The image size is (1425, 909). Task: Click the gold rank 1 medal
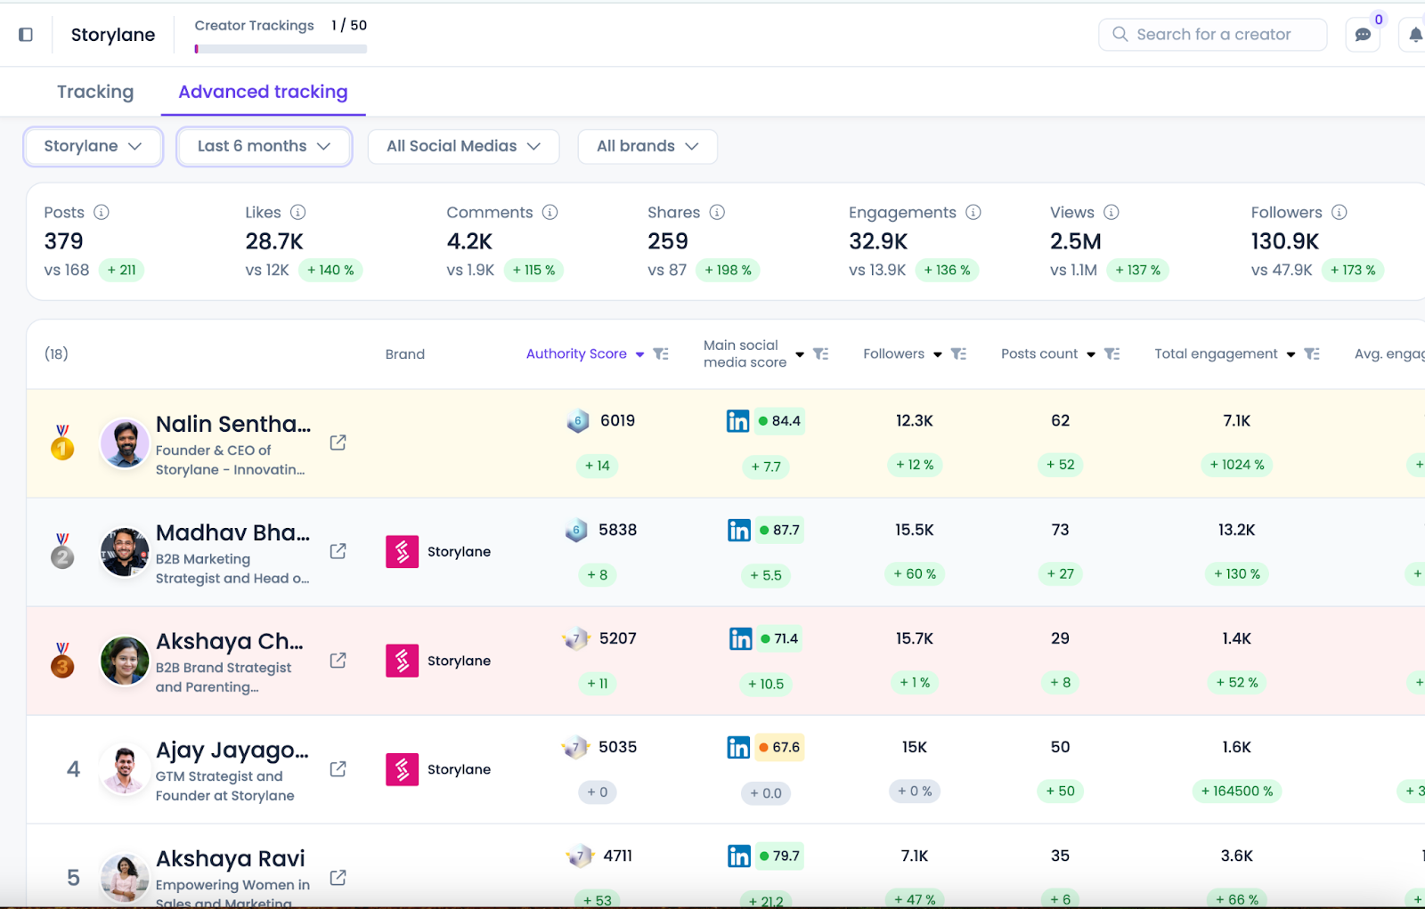click(62, 442)
